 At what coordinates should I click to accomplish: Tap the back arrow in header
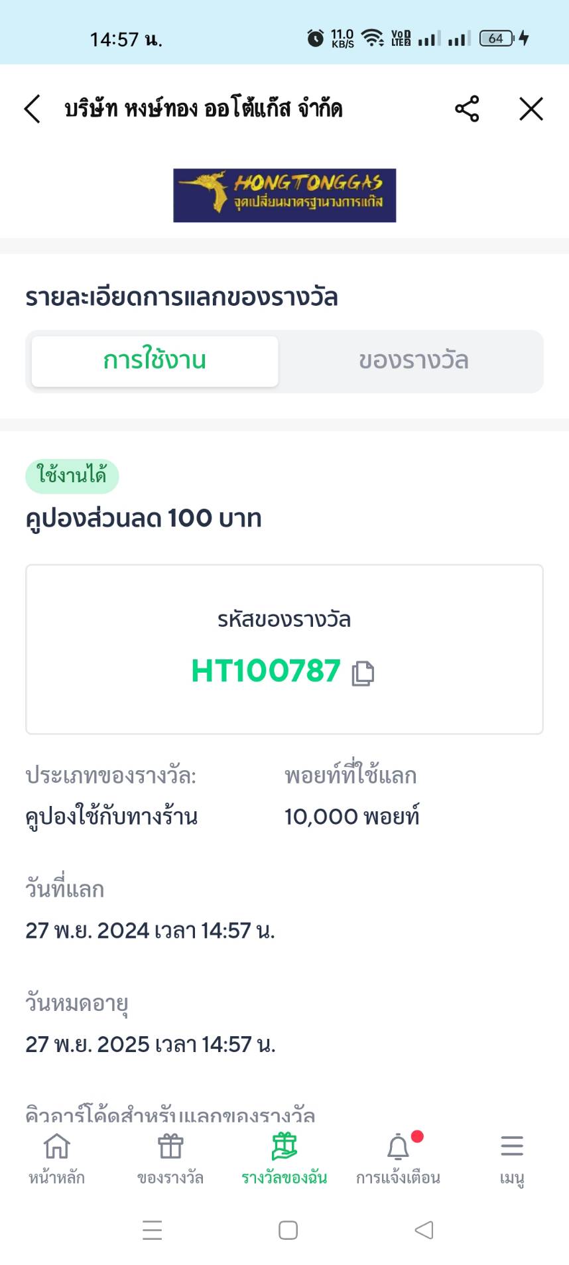point(32,109)
